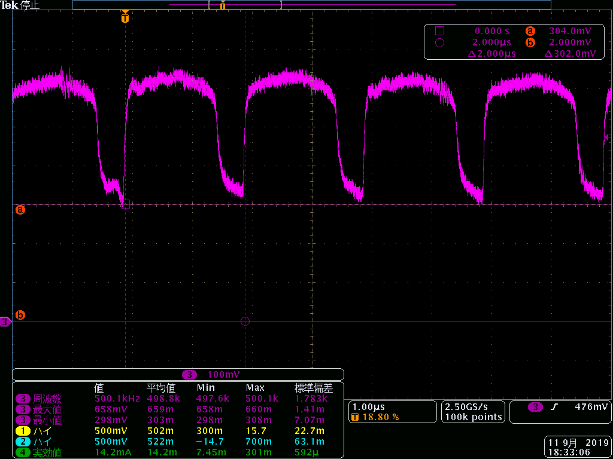Click the rising-edge trigger slope icon

pyautogui.click(x=553, y=407)
